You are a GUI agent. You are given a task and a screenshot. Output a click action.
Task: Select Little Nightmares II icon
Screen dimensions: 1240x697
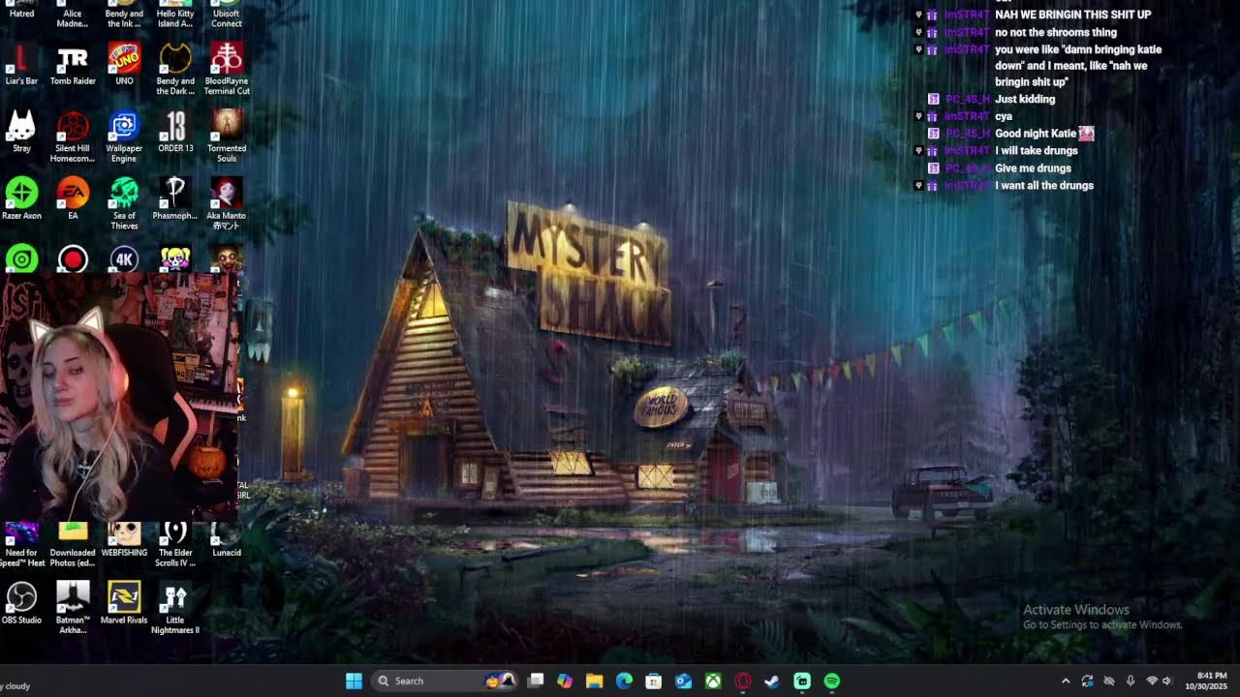point(175,608)
